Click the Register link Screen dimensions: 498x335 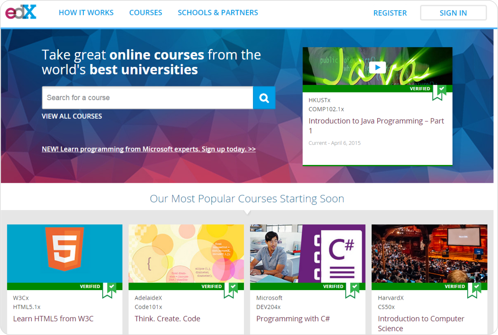coord(390,13)
